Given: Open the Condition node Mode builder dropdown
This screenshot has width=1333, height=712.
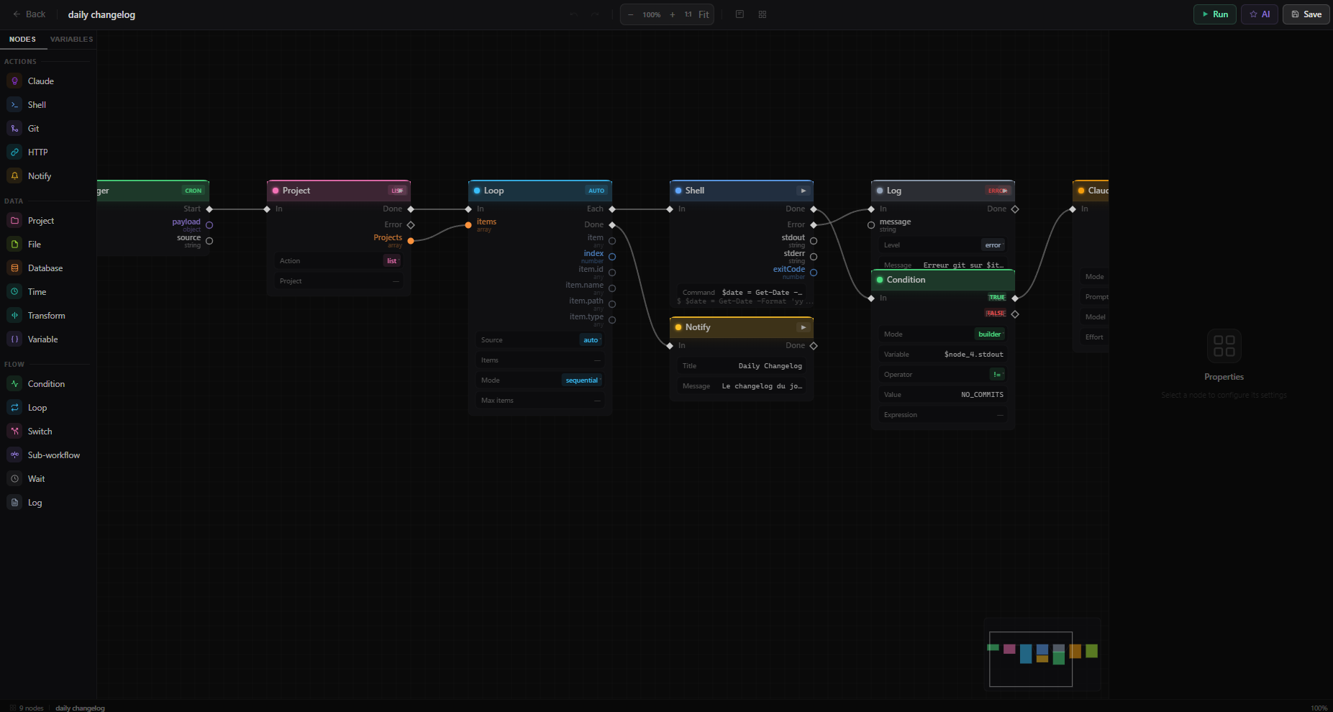Looking at the screenshot, I should 989,334.
